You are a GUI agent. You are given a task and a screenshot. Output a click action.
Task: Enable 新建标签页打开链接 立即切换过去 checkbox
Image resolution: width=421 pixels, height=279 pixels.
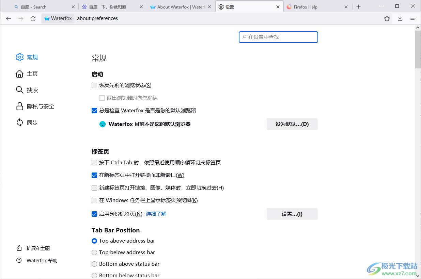(94, 188)
